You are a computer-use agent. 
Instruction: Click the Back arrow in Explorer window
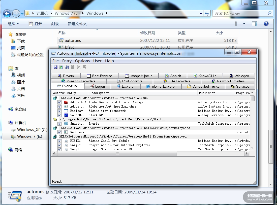pos(7,13)
